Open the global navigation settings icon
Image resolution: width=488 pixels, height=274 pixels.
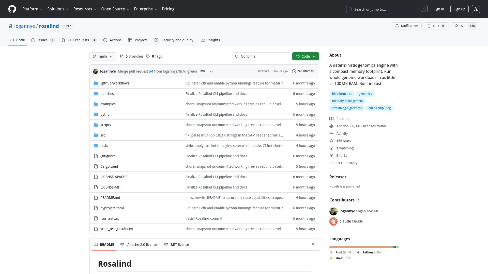pos(476,9)
